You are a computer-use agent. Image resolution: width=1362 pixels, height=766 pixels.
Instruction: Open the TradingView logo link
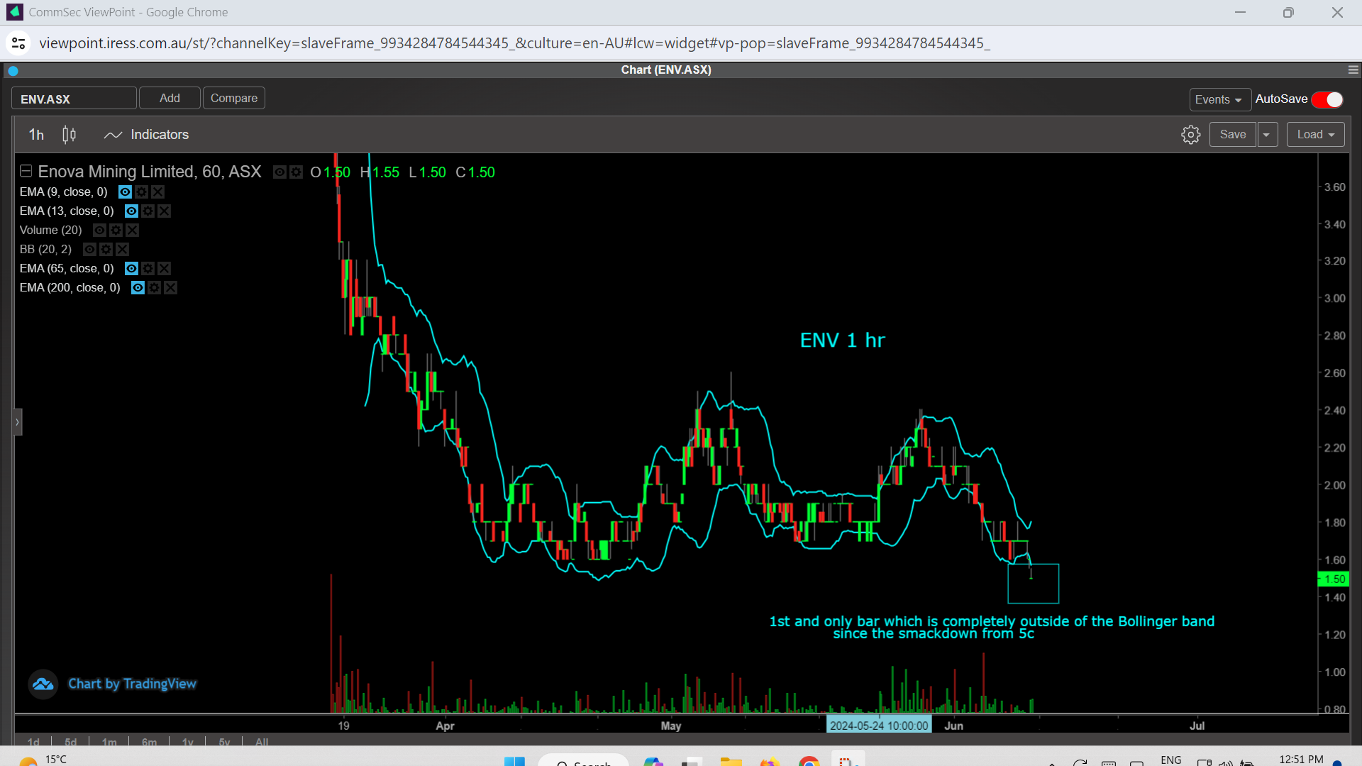click(x=43, y=684)
